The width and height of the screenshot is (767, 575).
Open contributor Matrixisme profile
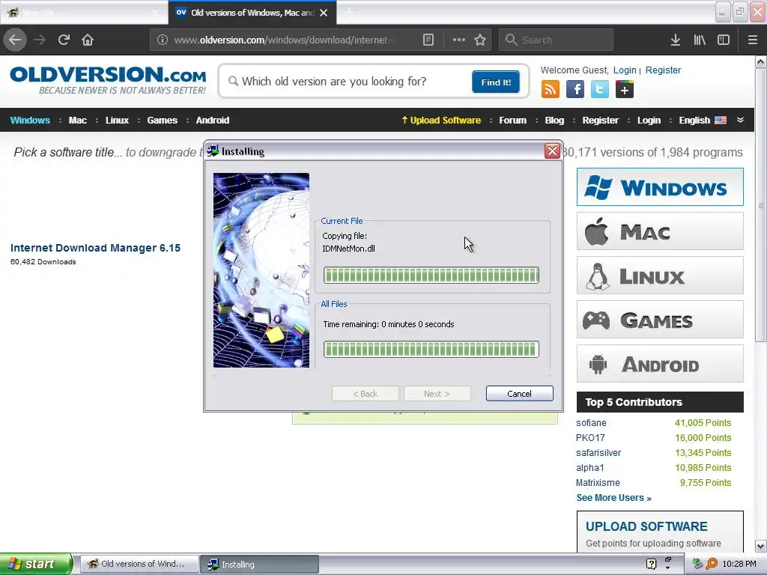coord(598,483)
